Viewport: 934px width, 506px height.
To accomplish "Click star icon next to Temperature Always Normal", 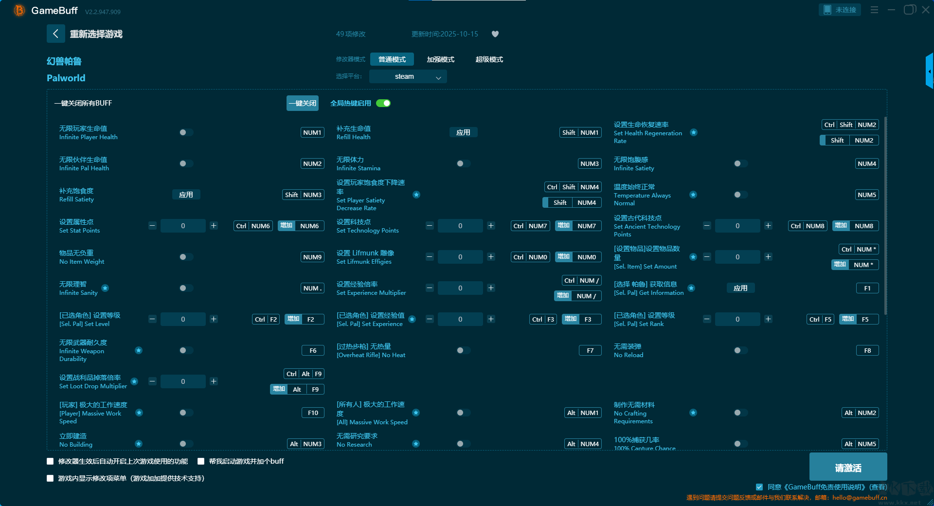I will pyautogui.click(x=693, y=195).
